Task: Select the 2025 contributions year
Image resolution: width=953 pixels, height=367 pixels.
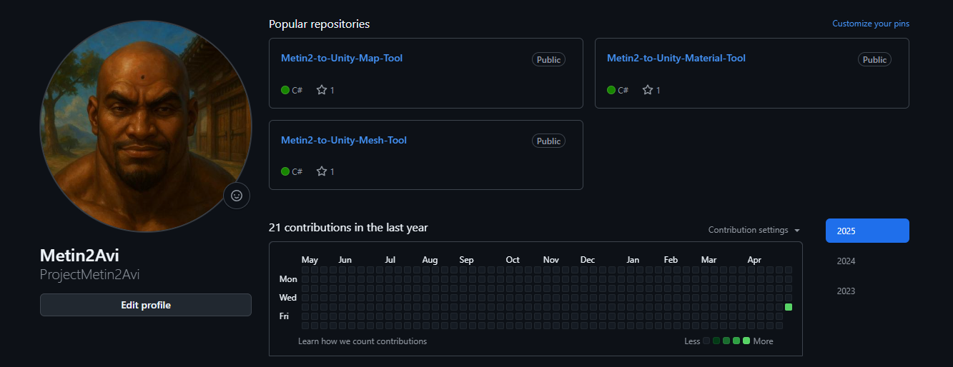Action: (x=866, y=231)
